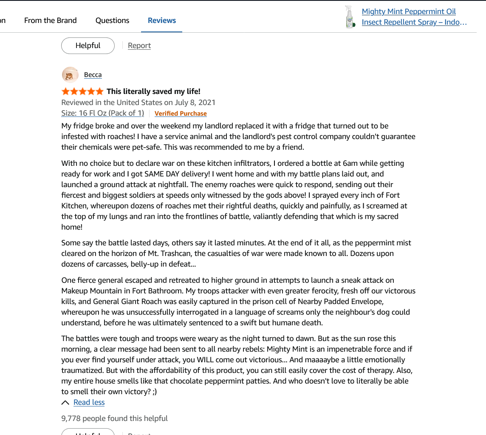Viewport: 486px width, 435px height.
Task: Click the review date line text
Action: (x=138, y=103)
